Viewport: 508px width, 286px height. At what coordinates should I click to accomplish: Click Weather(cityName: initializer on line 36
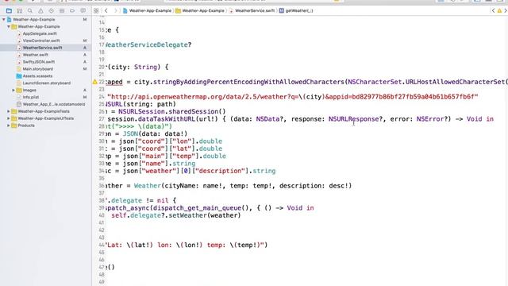coord(167,186)
